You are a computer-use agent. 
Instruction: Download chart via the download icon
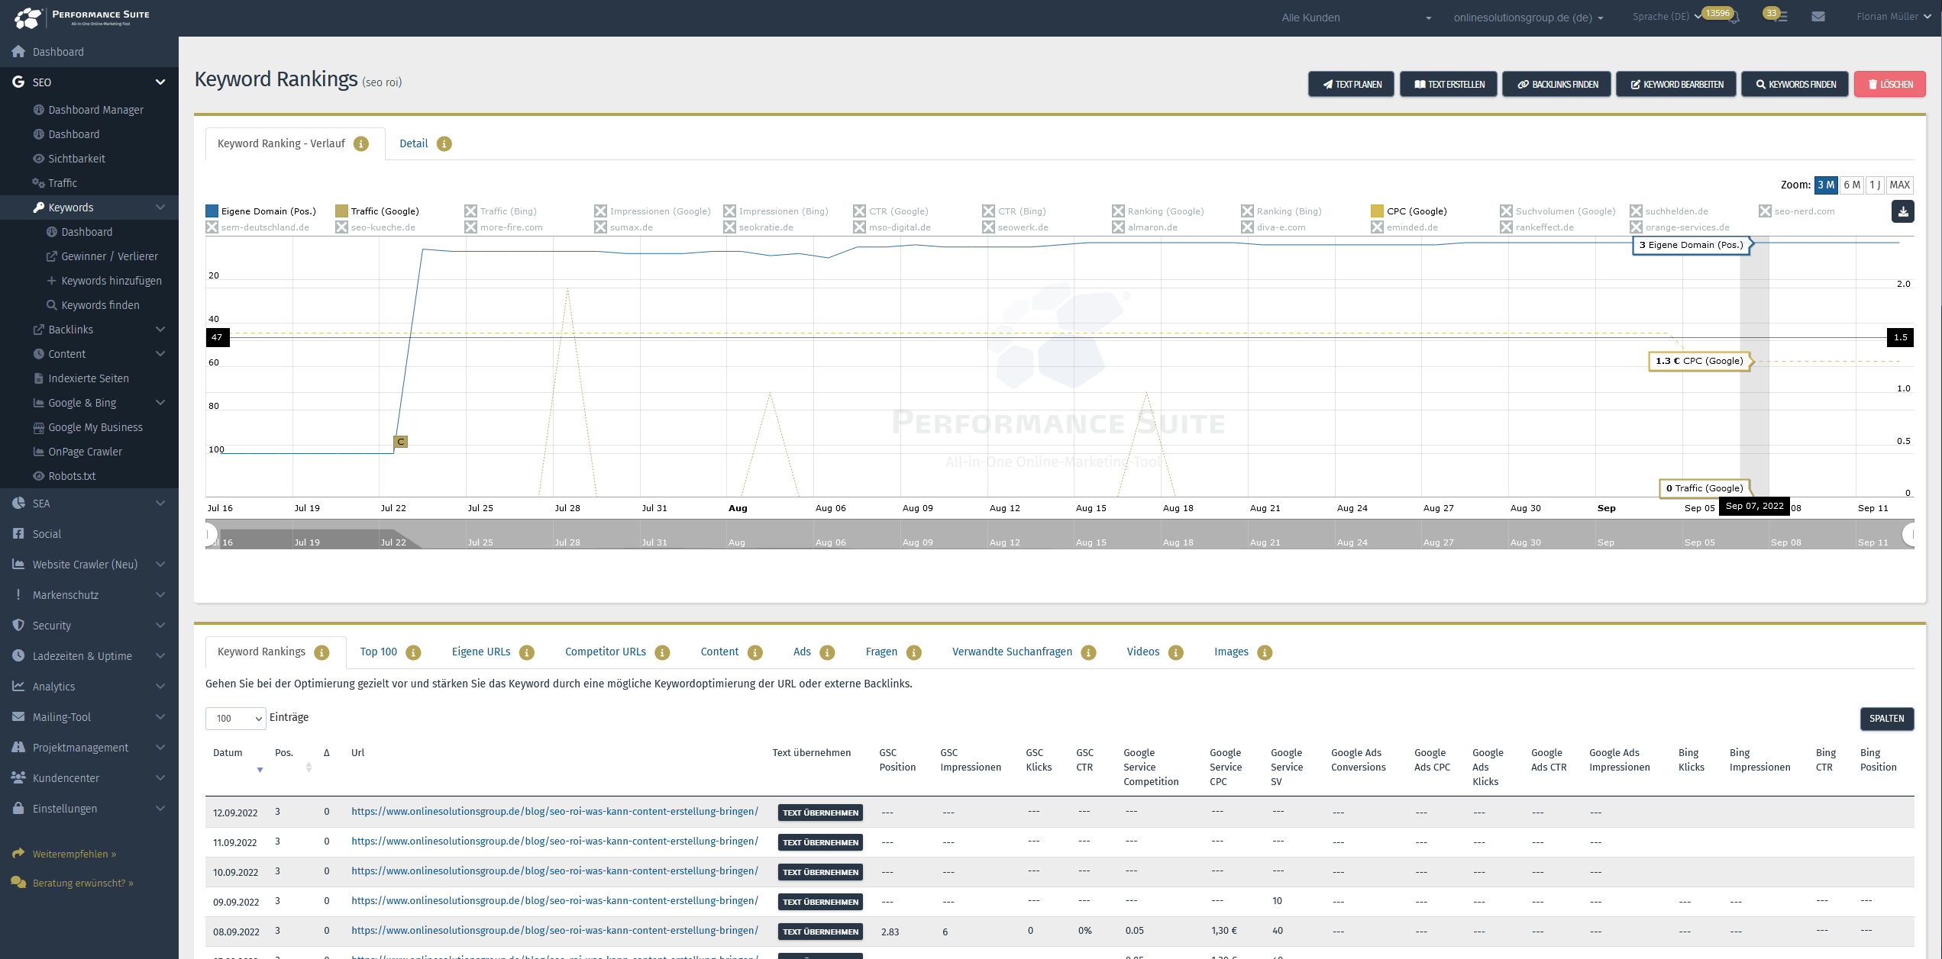pos(1903,211)
